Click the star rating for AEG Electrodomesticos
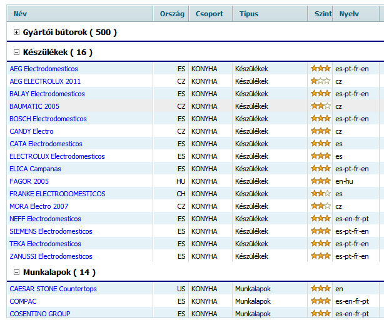 click(321, 68)
